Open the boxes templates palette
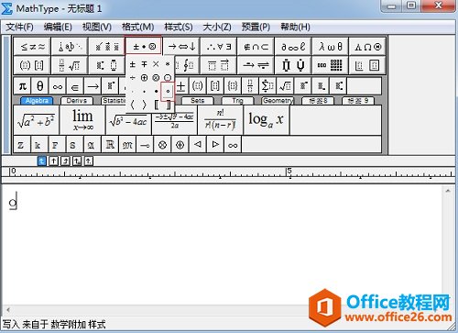The image size is (458, 333). coord(367,65)
